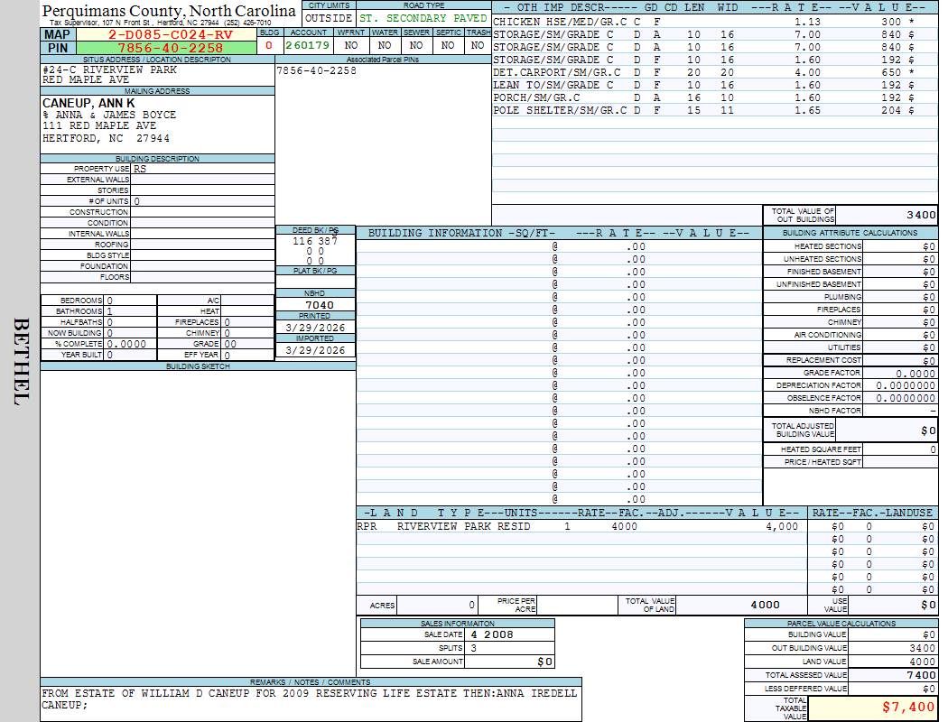Select the deed book/page entry 116 387

click(314, 242)
